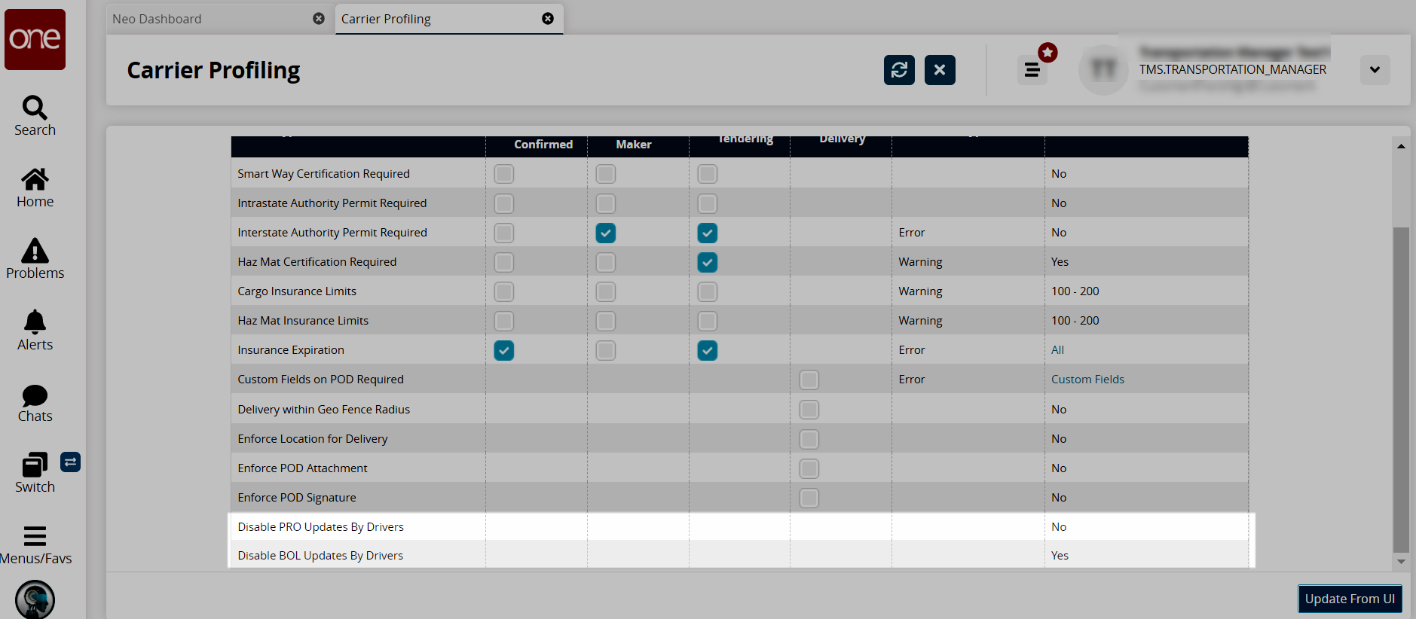Close the Carrier Profiling tab

[548, 19]
